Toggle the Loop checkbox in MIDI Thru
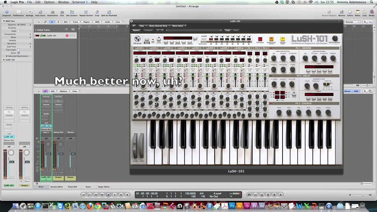 [x=18, y=31]
